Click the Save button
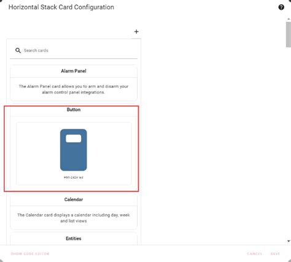291x262 pixels. [275, 254]
